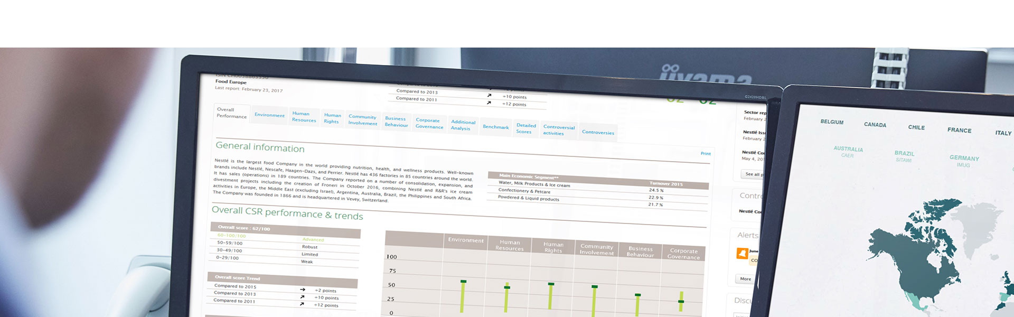Image resolution: width=1014 pixels, height=317 pixels.
Task: Open the Human Rights tab
Action: pyautogui.click(x=332, y=118)
